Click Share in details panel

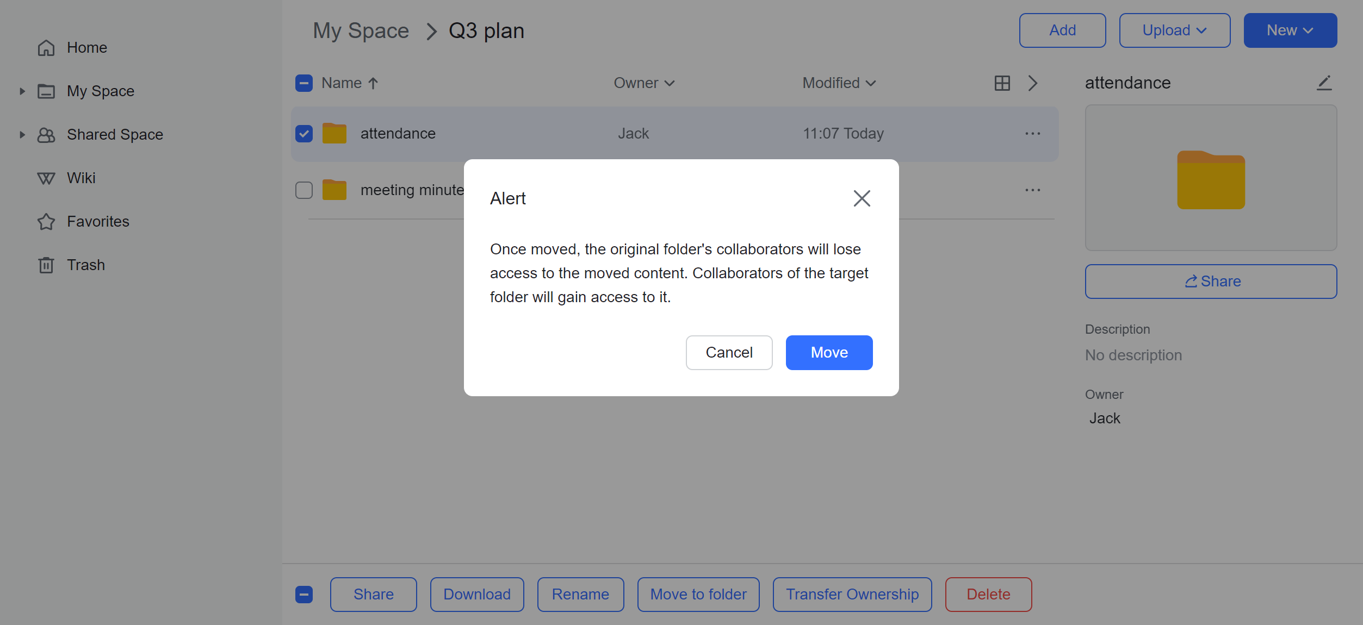point(1211,282)
